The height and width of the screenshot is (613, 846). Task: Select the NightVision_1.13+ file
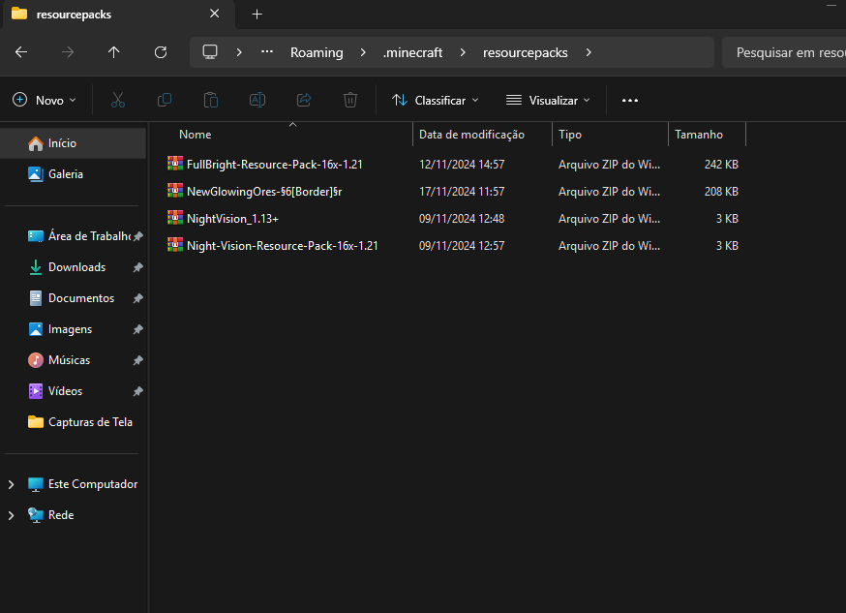(232, 219)
